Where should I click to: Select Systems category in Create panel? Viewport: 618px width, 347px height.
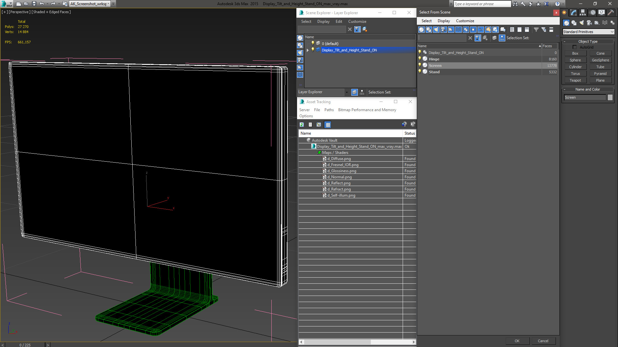(612, 23)
